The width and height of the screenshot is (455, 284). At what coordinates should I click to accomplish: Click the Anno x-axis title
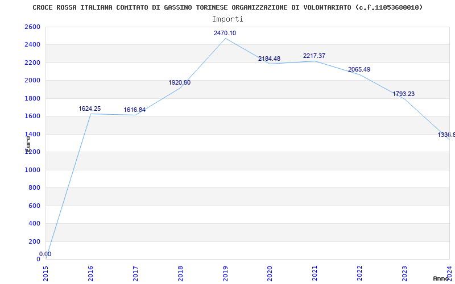442,278
